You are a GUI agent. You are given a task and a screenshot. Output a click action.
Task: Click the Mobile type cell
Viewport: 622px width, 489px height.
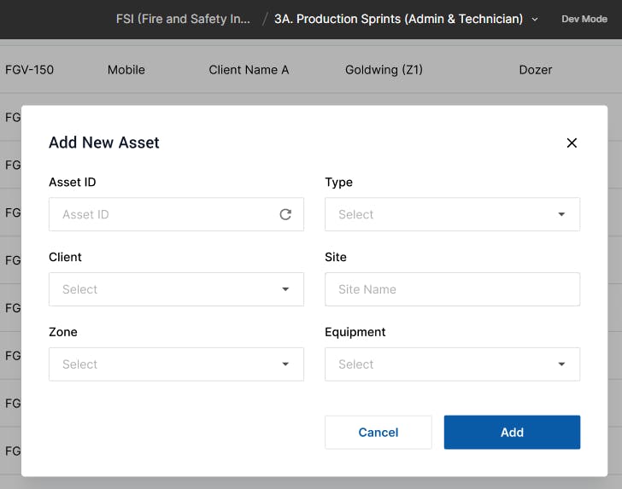coord(126,70)
